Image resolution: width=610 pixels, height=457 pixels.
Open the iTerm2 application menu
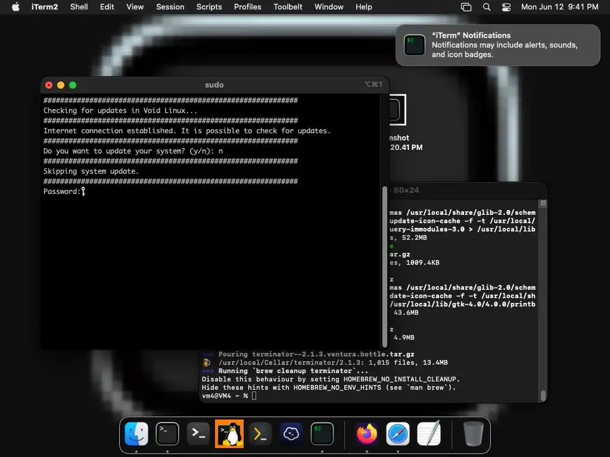click(45, 7)
